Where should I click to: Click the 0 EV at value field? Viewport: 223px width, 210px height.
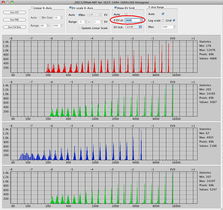point(133,20)
